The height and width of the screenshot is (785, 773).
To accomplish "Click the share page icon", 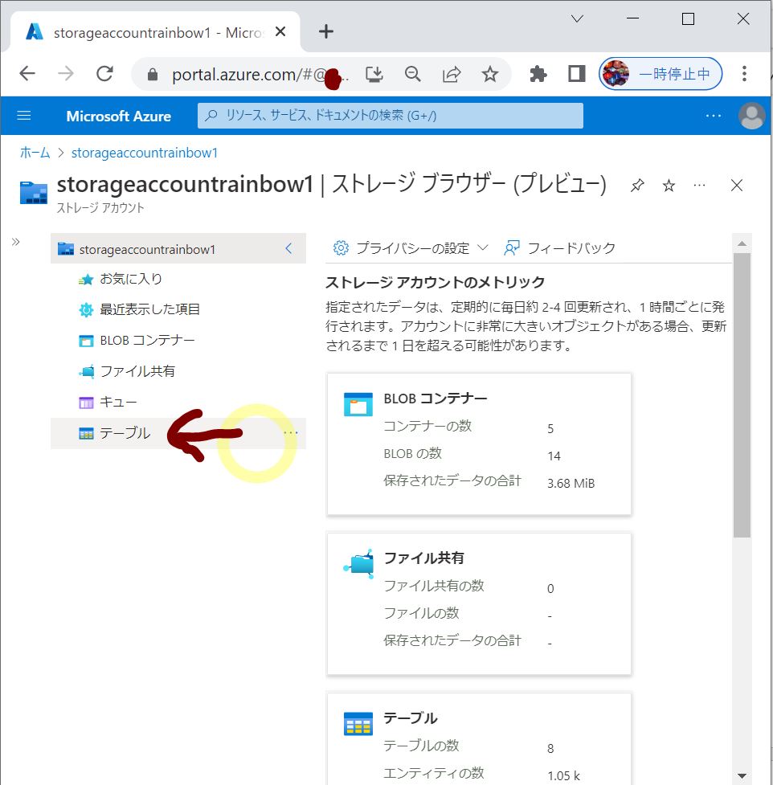I will [451, 75].
